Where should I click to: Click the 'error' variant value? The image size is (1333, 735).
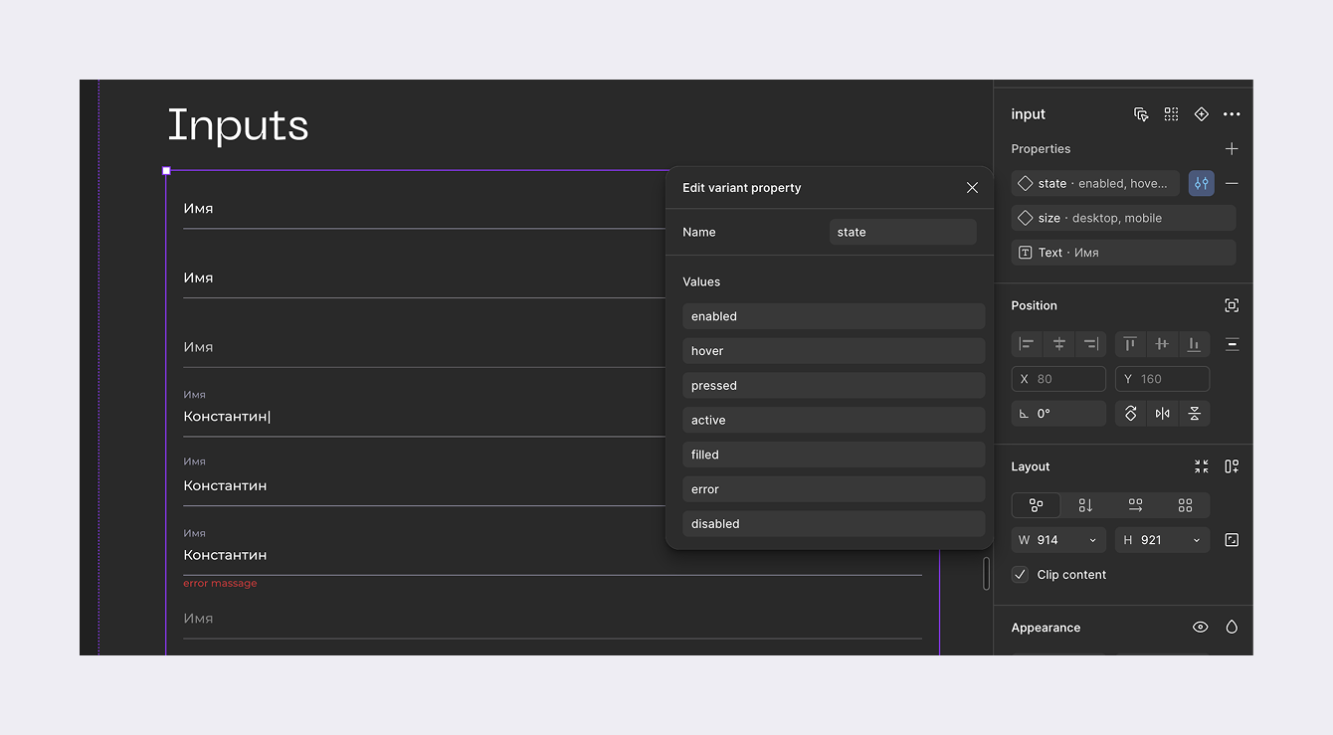coord(834,489)
